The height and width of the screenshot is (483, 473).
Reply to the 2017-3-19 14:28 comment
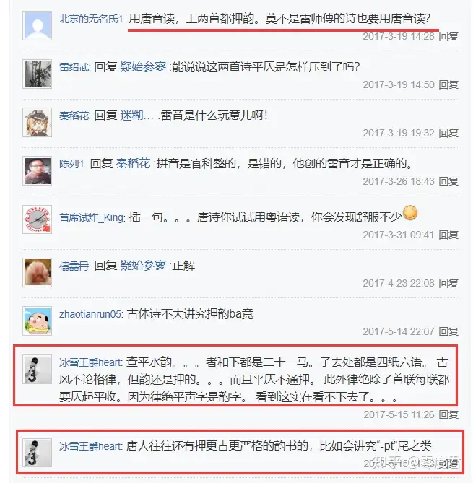448,36
